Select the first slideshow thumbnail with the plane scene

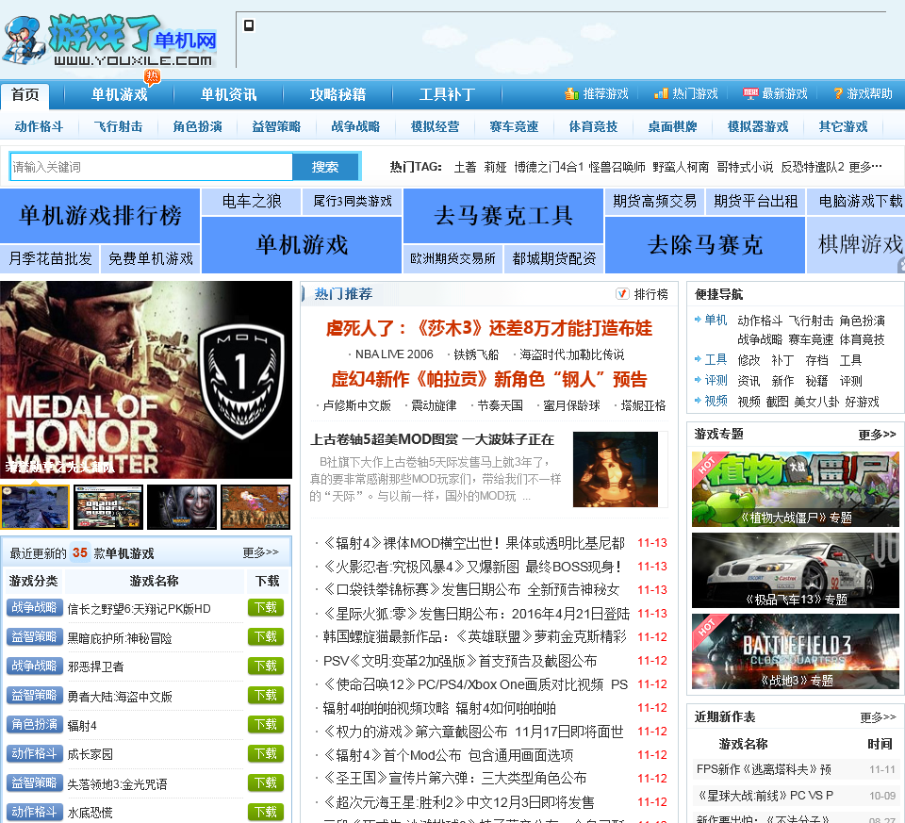click(35, 507)
